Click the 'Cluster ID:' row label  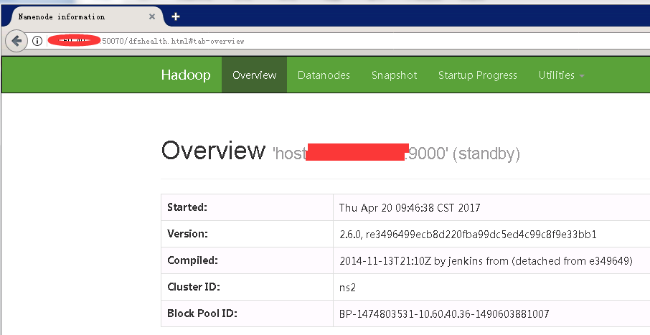tap(194, 287)
